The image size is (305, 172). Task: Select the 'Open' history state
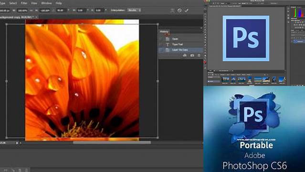181,39
